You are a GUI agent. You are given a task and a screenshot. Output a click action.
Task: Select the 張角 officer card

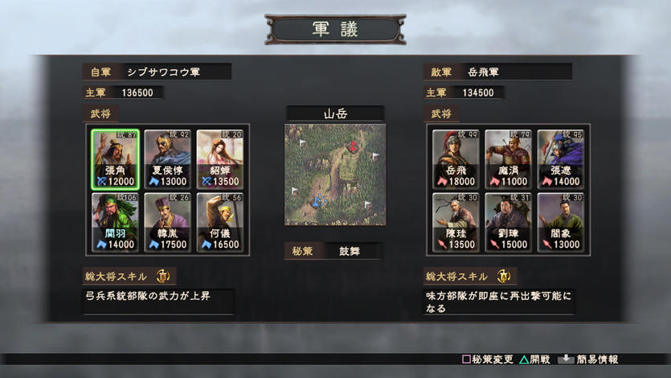pyautogui.click(x=115, y=159)
